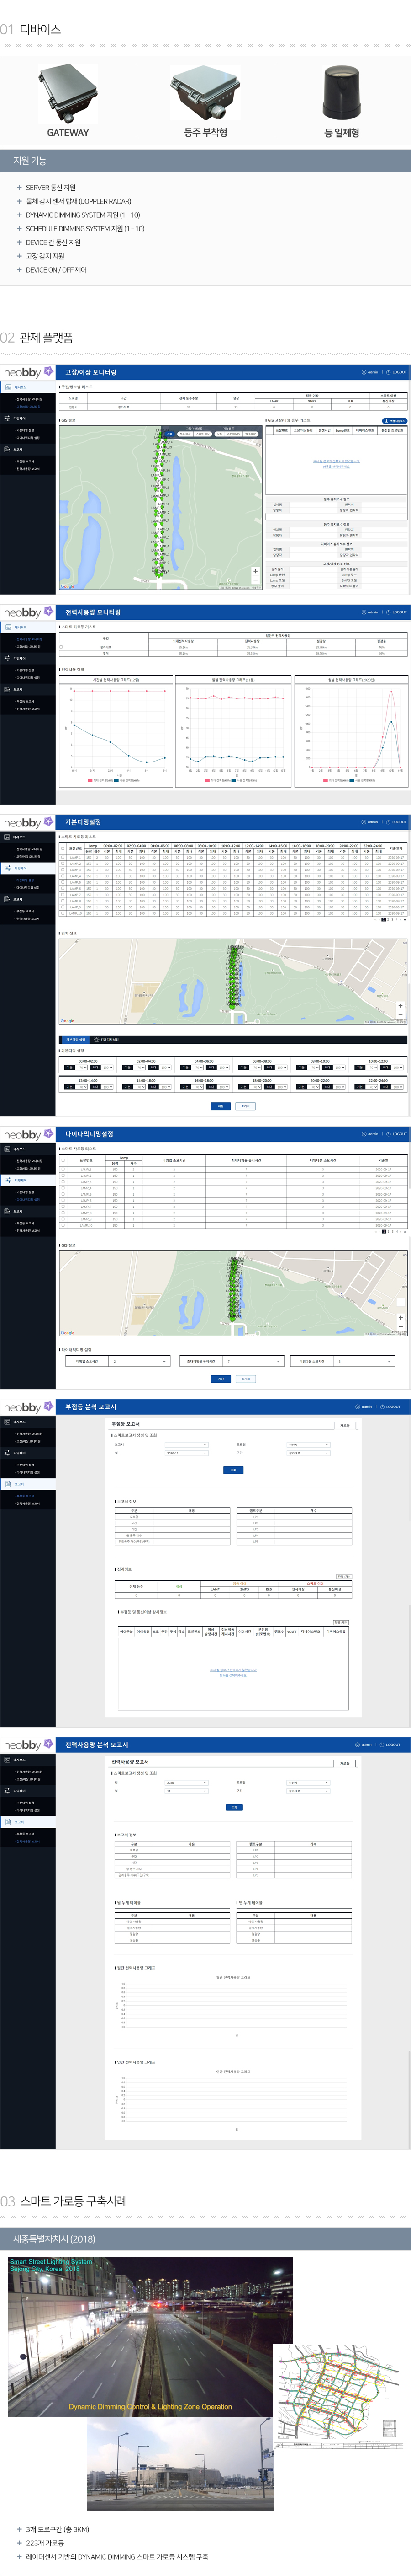Click the GATEWAY device image
The image size is (411, 2576).
tap(68, 94)
